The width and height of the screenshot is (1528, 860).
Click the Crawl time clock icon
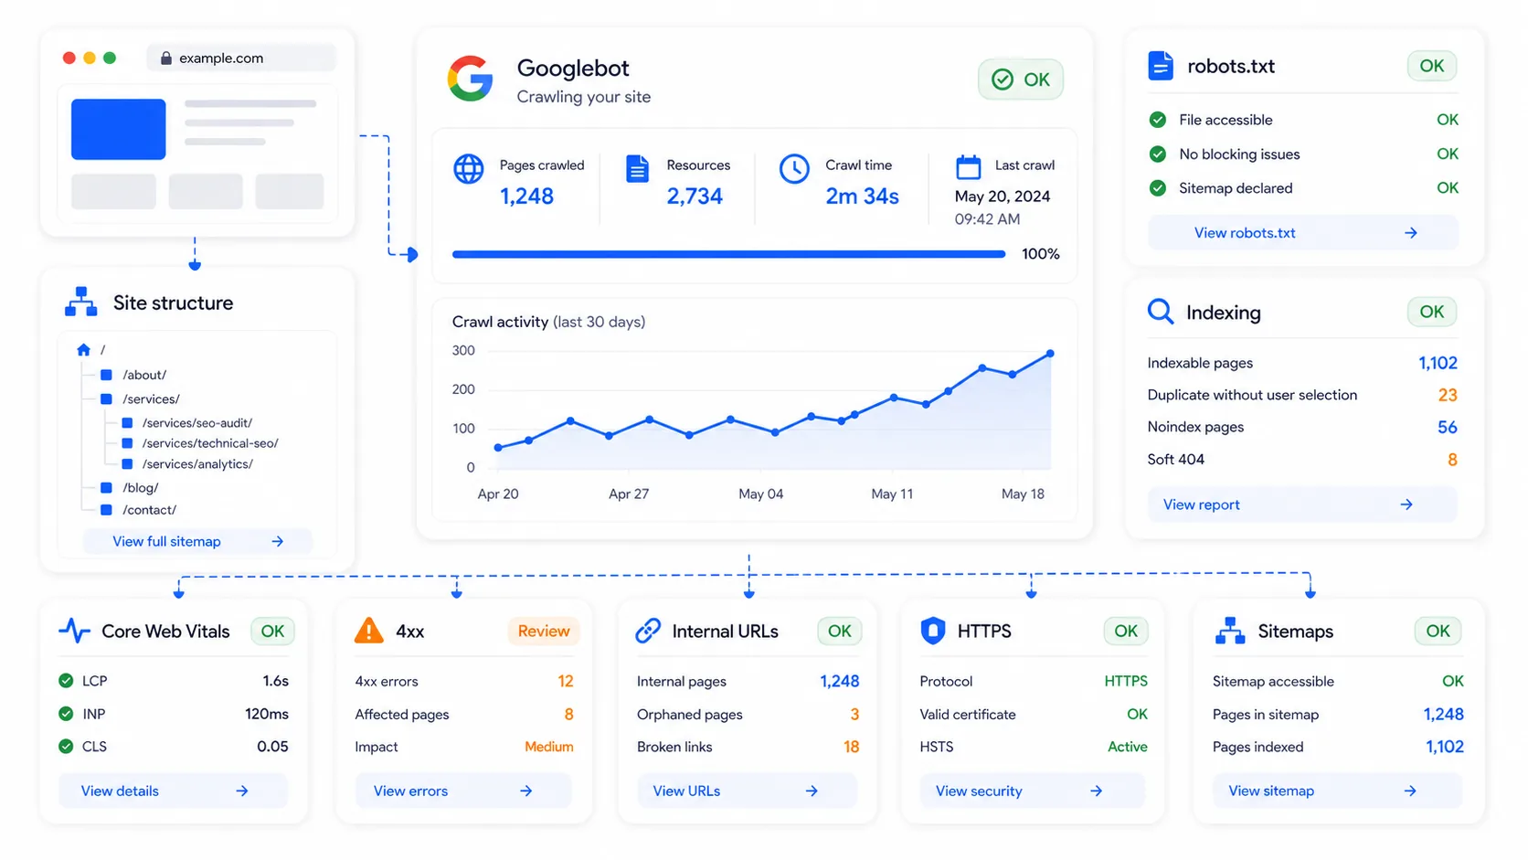(794, 169)
